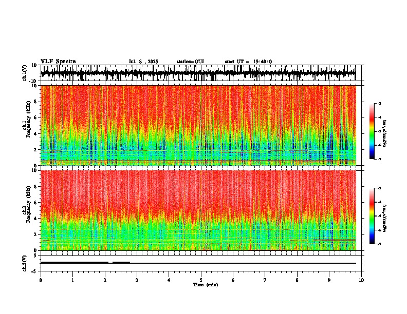Click the '5' tick on time axis
The width and height of the screenshot is (407, 314).
[201, 280]
